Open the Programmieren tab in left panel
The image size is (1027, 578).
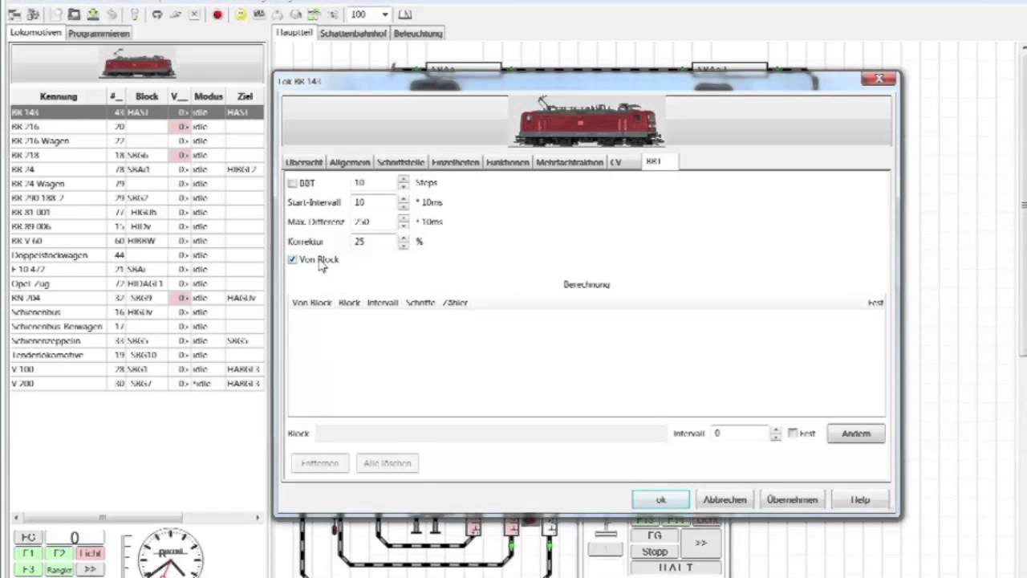coord(99,34)
